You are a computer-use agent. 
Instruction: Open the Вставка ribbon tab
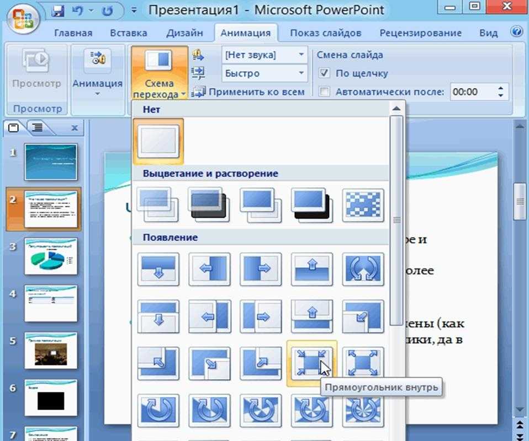[x=129, y=33]
